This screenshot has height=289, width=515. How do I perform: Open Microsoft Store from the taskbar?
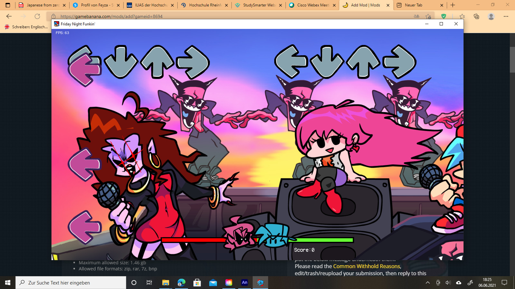(x=197, y=283)
